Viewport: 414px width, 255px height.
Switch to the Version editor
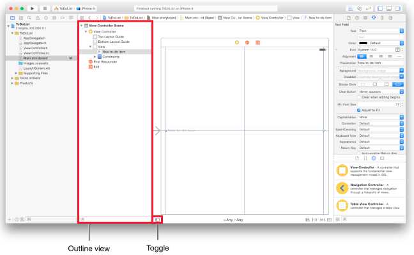point(369,9)
